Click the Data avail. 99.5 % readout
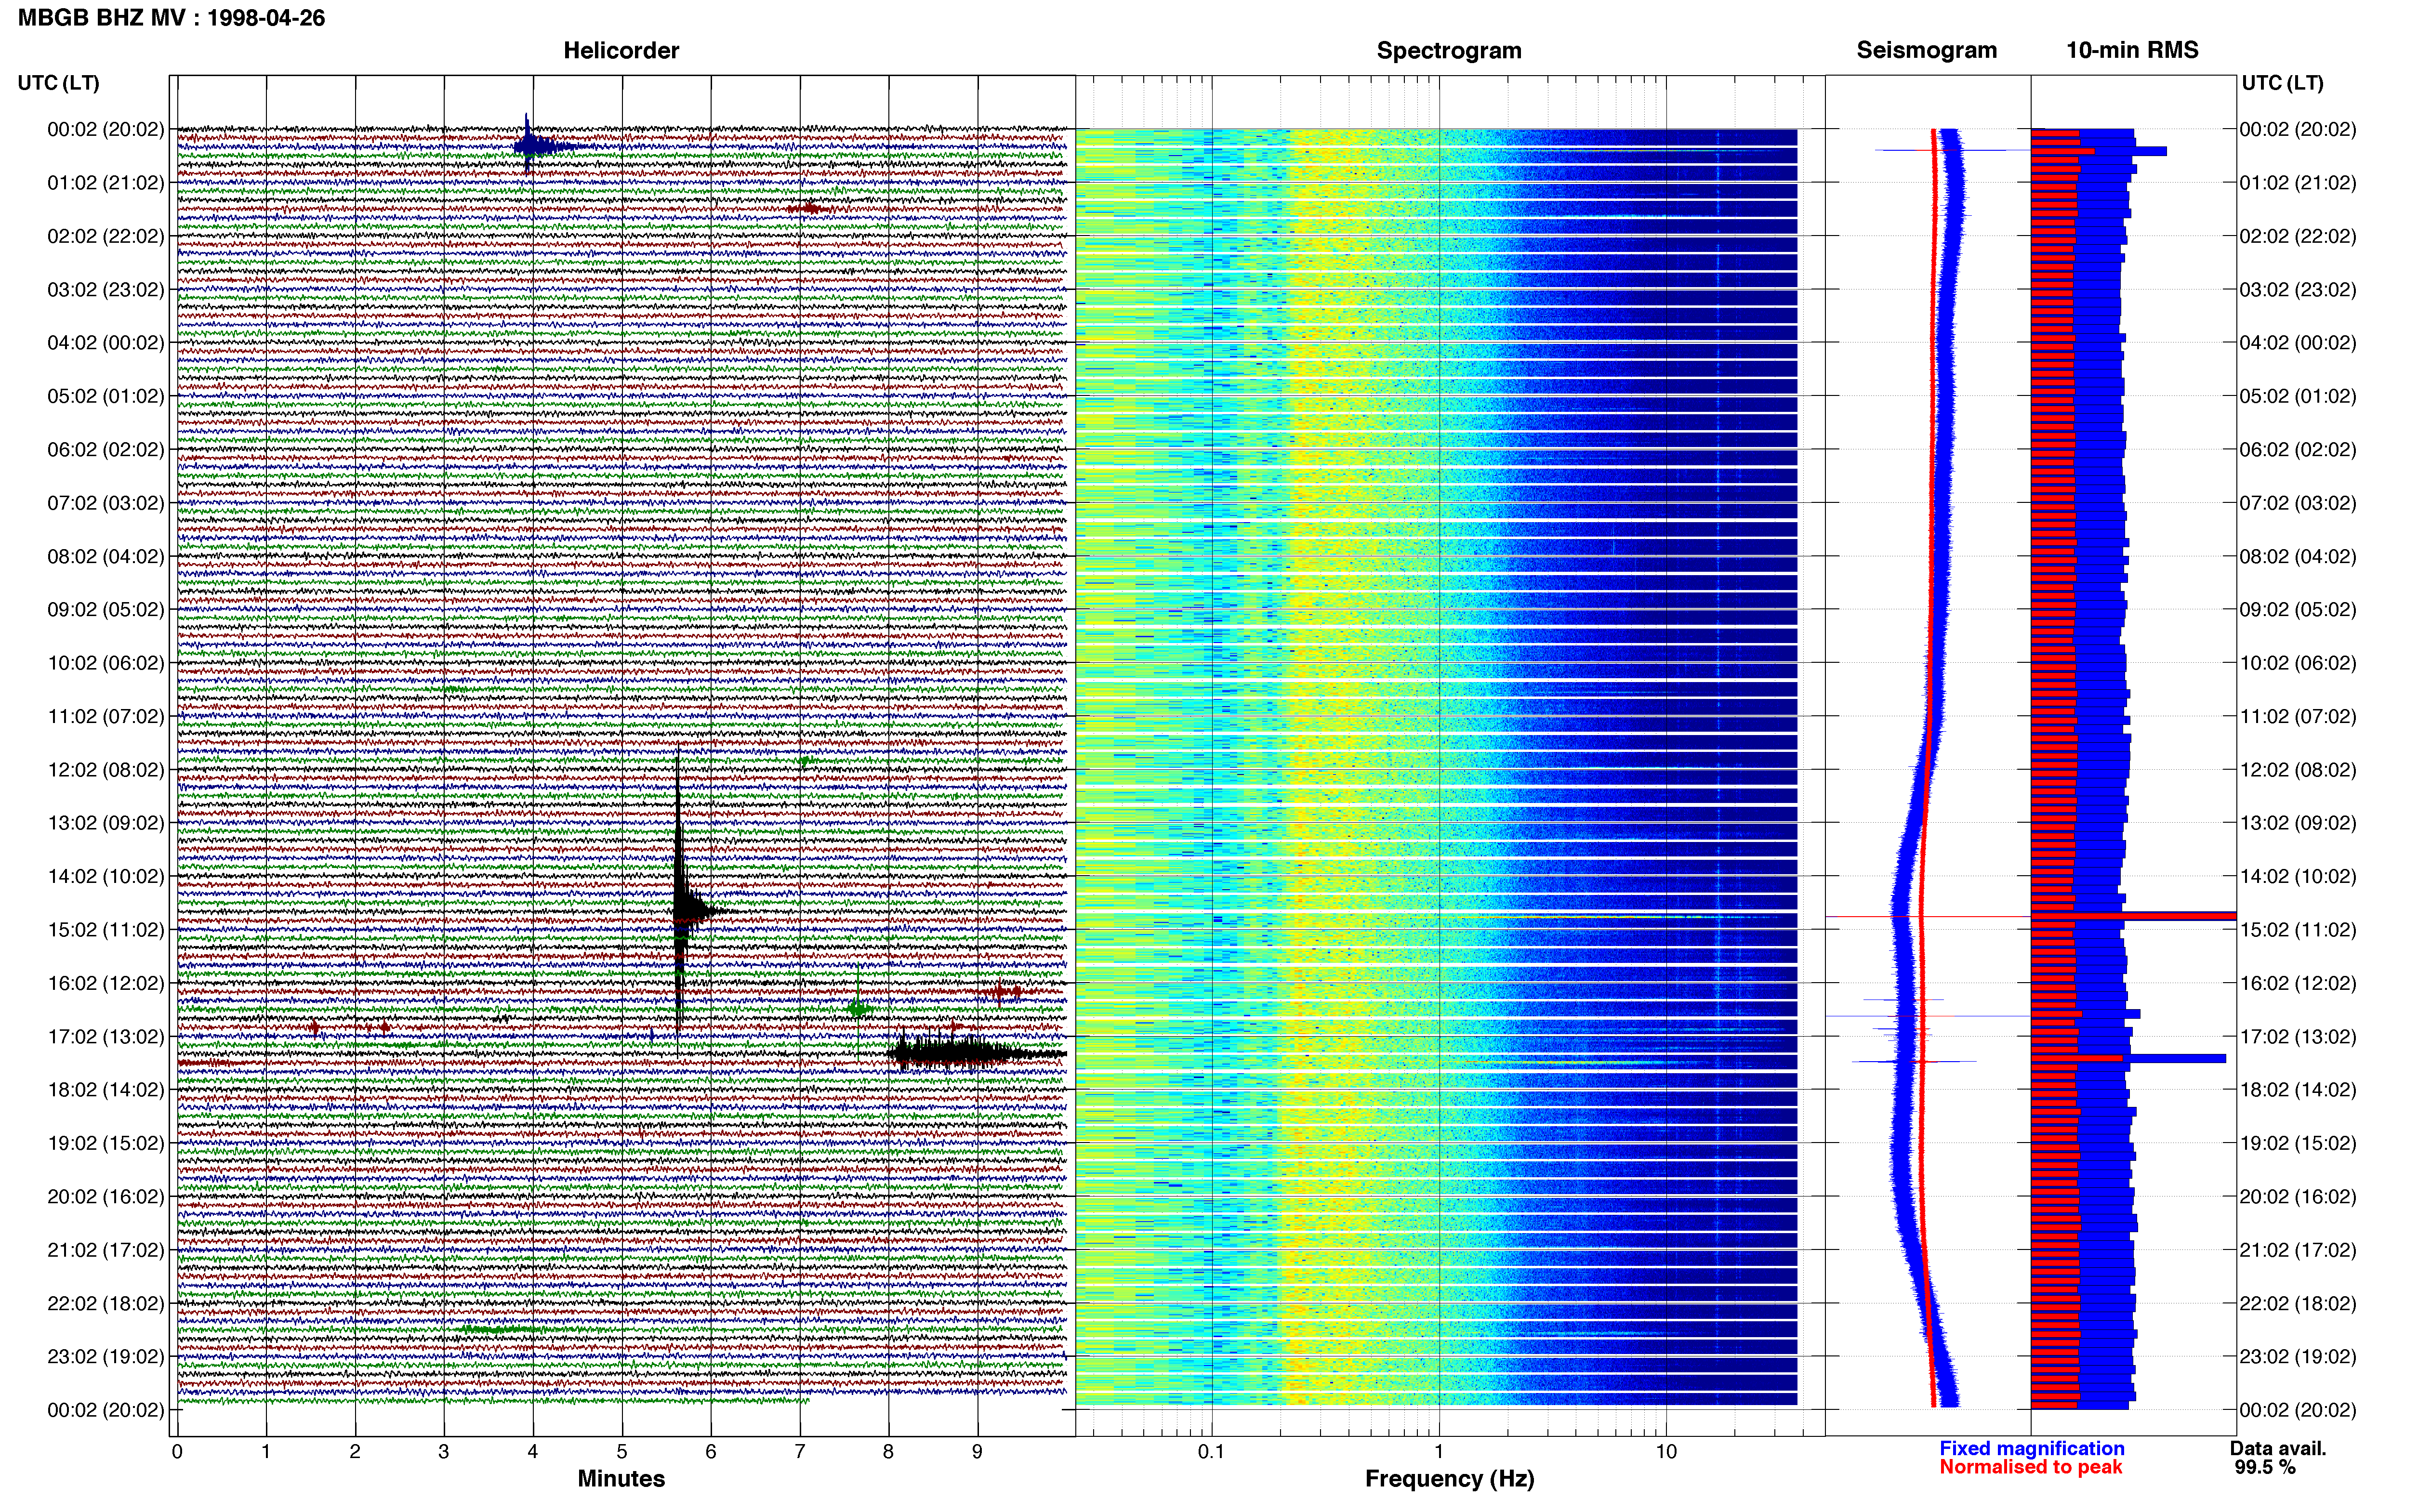The width and height of the screenshot is (2418, 1512). pyautogui.click(x=2277, y=1458)
